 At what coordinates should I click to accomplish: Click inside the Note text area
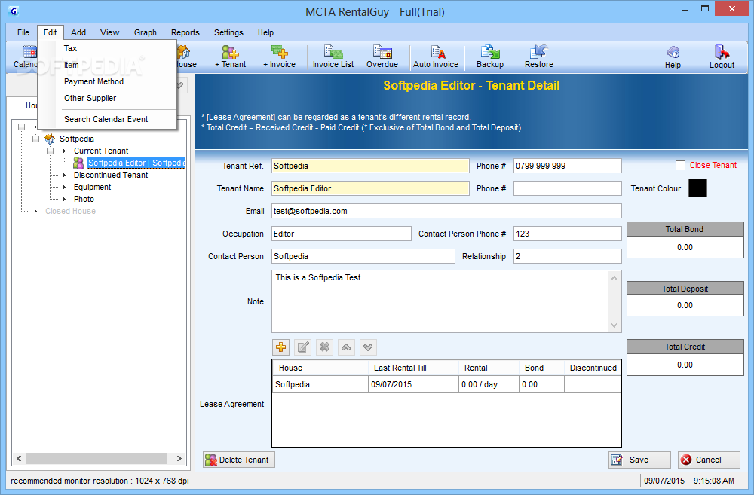[440, 301]
